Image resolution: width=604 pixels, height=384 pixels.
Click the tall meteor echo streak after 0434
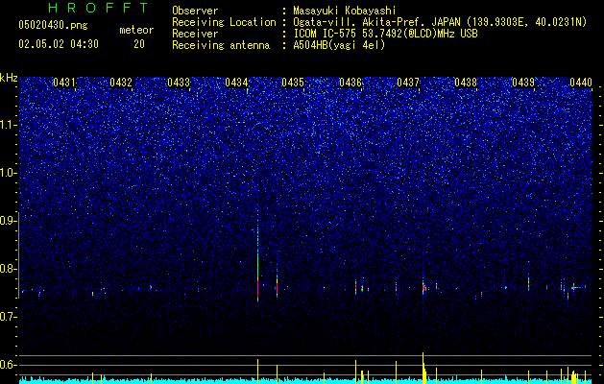click(257, 255)
